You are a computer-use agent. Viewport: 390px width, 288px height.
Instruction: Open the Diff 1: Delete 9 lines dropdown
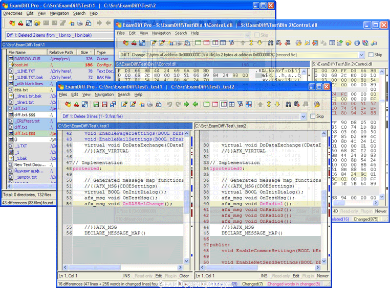point(303,116)
